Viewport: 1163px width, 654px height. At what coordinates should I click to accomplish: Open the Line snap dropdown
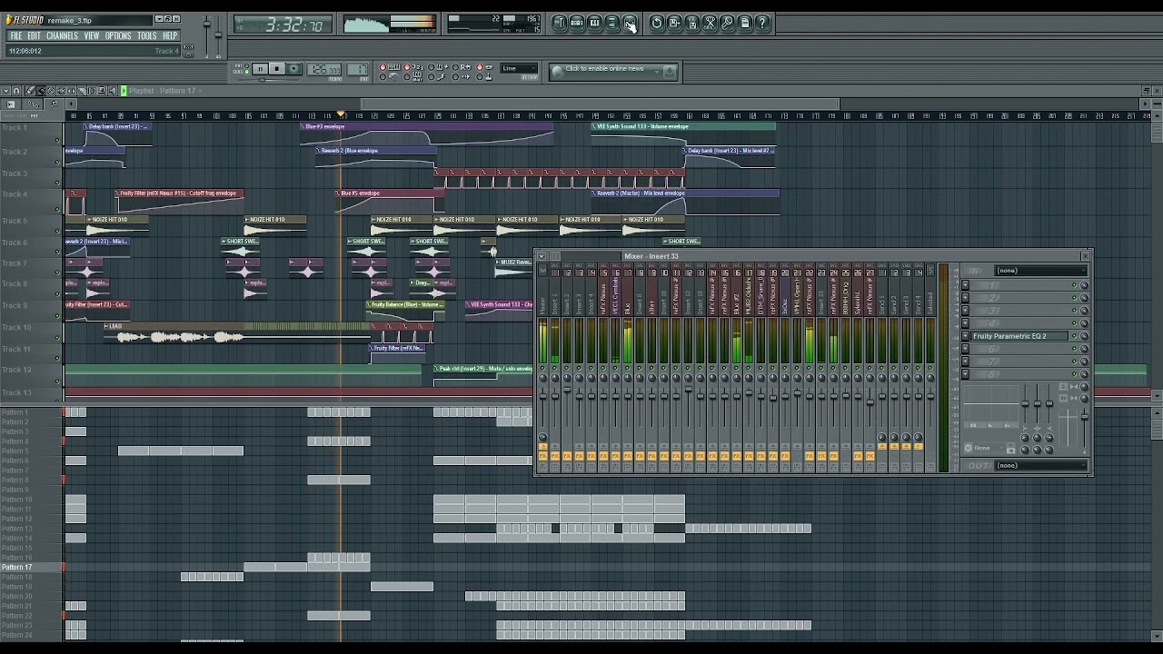coord(521,68)
